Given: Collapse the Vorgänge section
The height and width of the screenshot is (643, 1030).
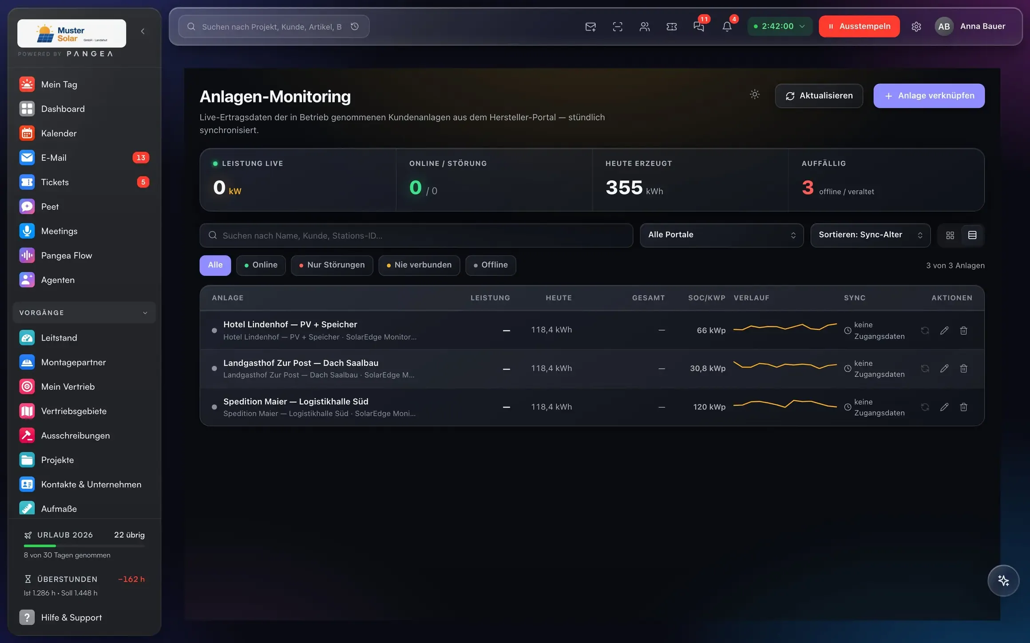Looking at the screenshot, I should tap(84, 313).
